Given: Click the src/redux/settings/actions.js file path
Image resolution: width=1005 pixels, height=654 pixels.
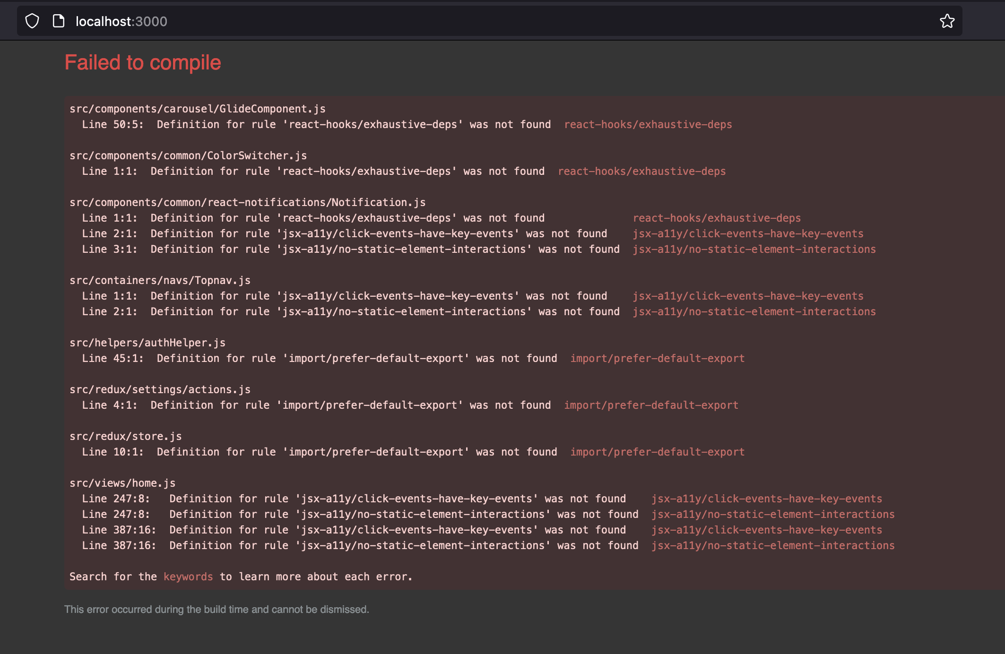Looking at the screenshot, I should (x=160, y=389).
